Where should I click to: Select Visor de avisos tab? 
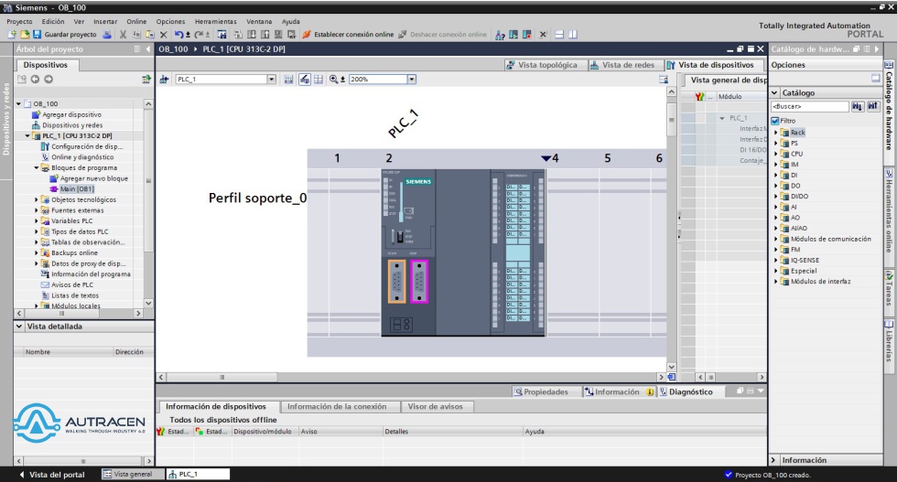[436, 406]
